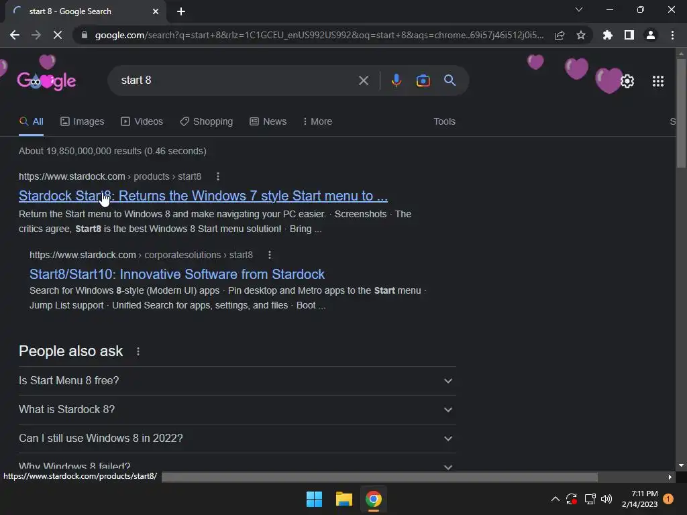Viewport: 687px width, 515px height.
Task: Go back to the previous page
Action: [15, 35]
